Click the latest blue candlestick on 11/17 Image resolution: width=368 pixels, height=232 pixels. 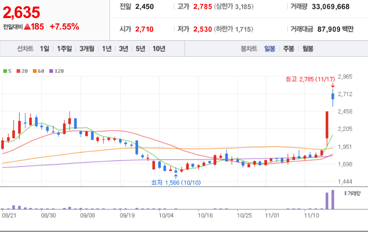(x=333, y=96)
